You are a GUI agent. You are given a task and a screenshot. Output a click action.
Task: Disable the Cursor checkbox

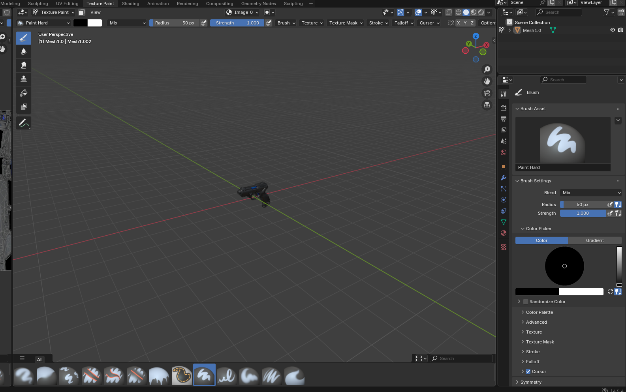click(x=528, y=371)
